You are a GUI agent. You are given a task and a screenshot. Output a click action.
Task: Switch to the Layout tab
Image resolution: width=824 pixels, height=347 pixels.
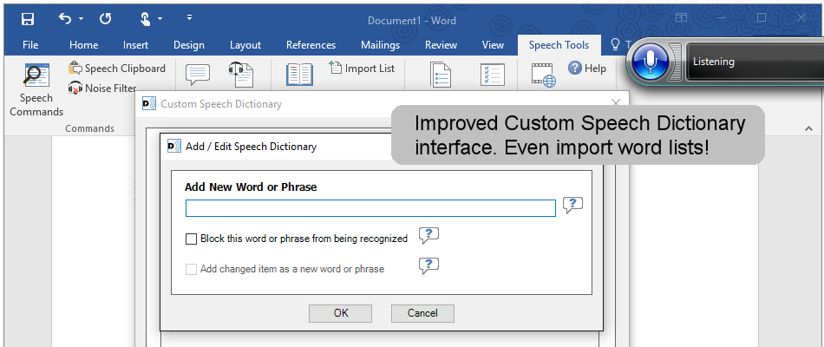pos(245,45)
